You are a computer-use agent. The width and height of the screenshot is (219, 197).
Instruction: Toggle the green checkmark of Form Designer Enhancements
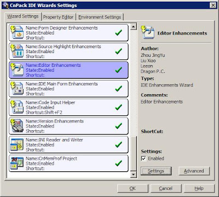[x=119, y=33]
